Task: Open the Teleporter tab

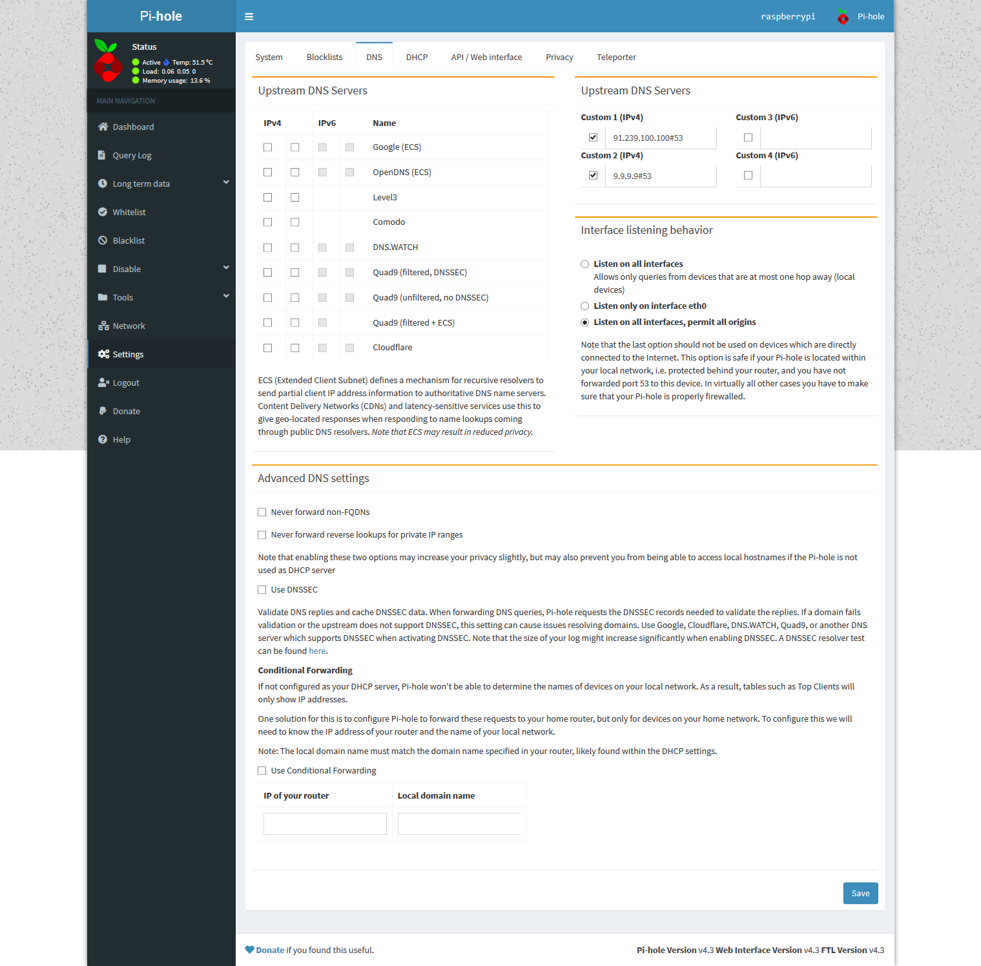Action: 616,57
